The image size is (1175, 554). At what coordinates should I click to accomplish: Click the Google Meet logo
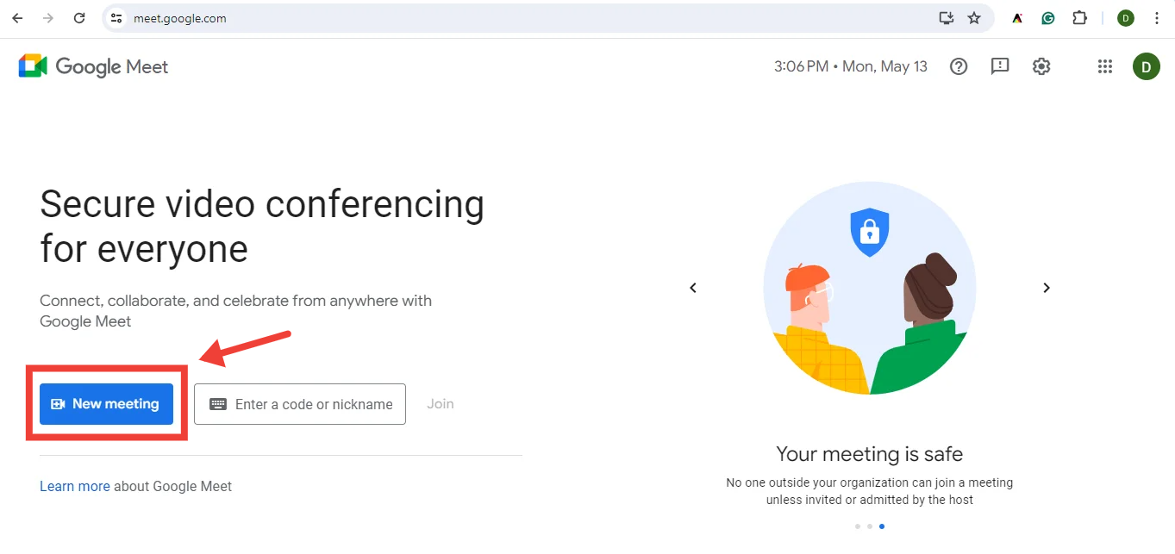point(93,66)
